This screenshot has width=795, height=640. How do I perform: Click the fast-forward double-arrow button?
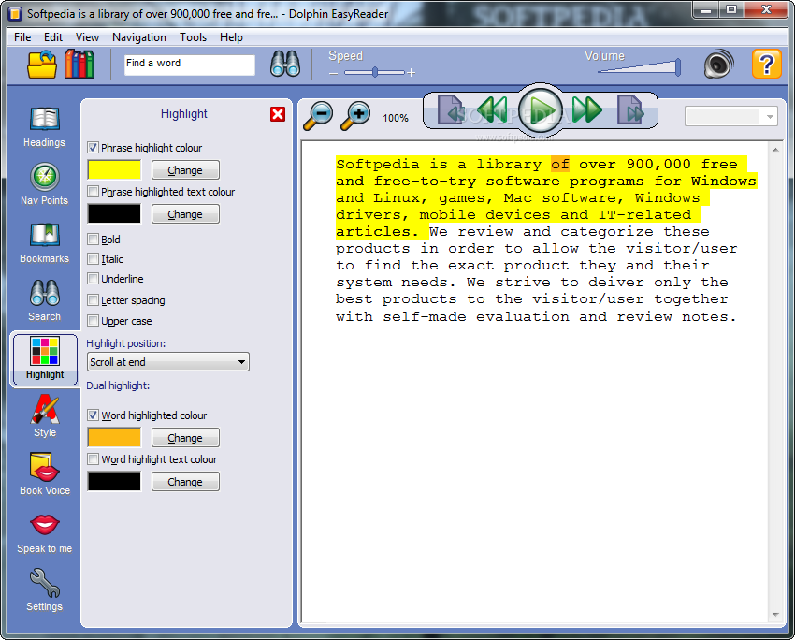tap(587, 109)
